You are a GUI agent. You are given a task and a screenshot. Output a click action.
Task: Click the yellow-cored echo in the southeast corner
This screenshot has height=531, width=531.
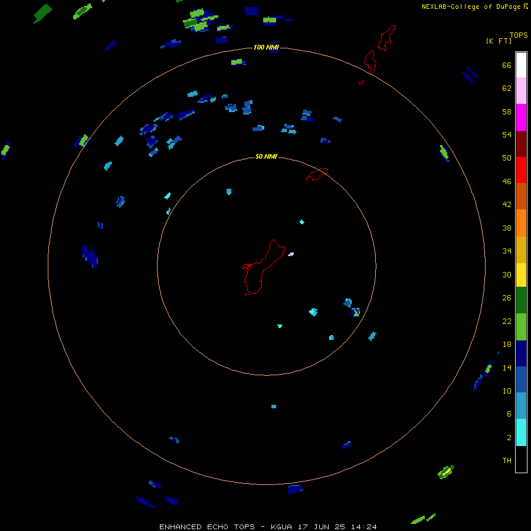point(446,472)
